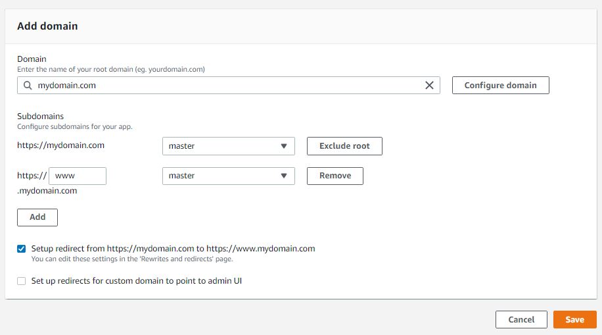Click the Exclude root button

(344, 146)
